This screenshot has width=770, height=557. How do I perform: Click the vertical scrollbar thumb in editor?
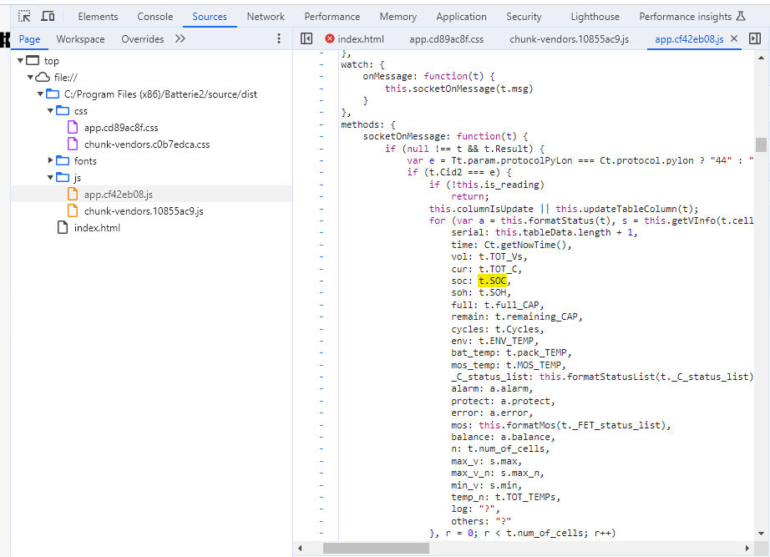coord(761,145)
